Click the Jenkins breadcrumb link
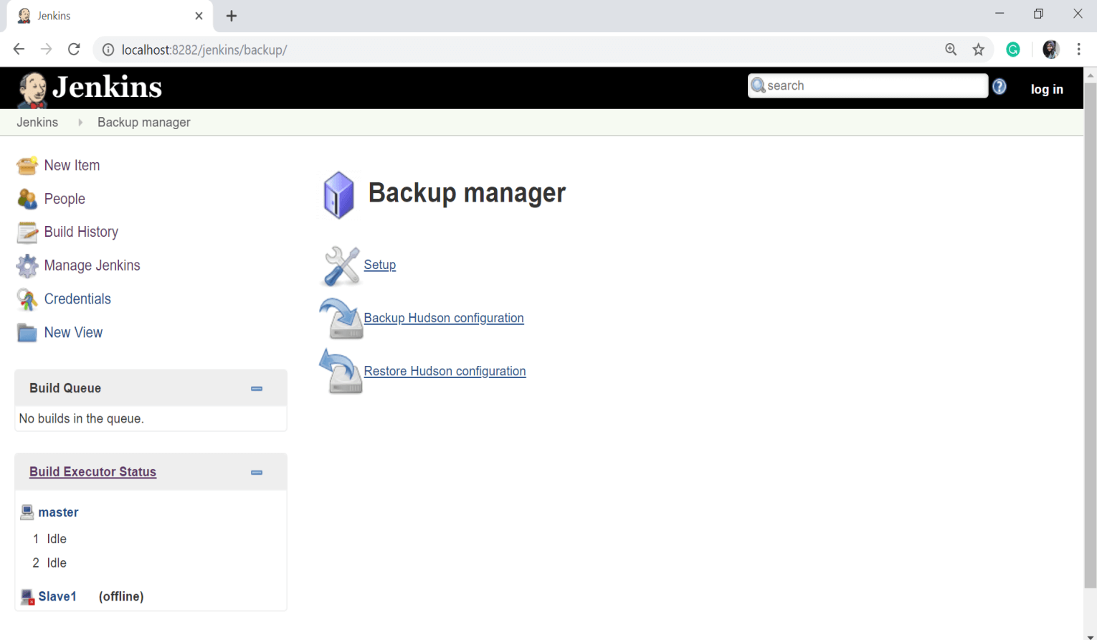Image resolution: width=1097 pixels, height=640 pixels. point(37,123)
